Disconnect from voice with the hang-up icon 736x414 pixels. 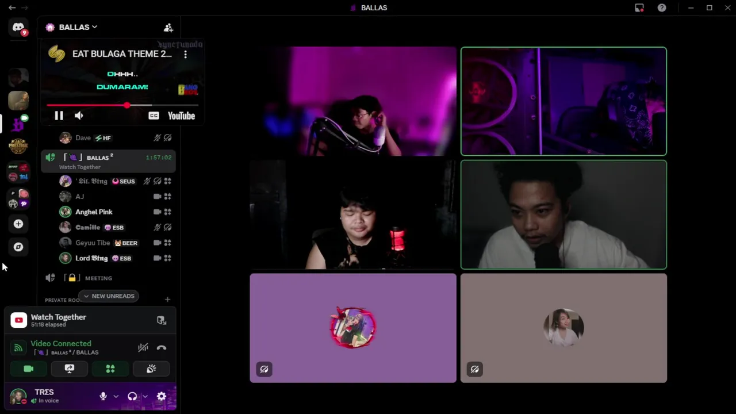[162, 347]
